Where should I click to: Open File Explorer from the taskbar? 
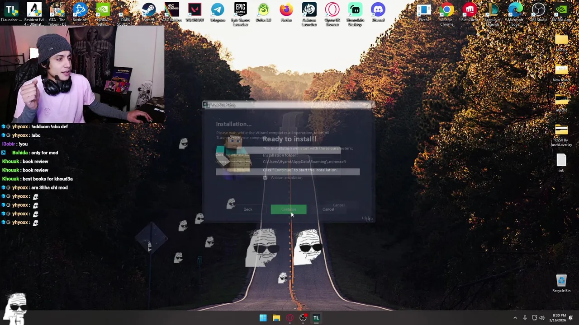276,318
